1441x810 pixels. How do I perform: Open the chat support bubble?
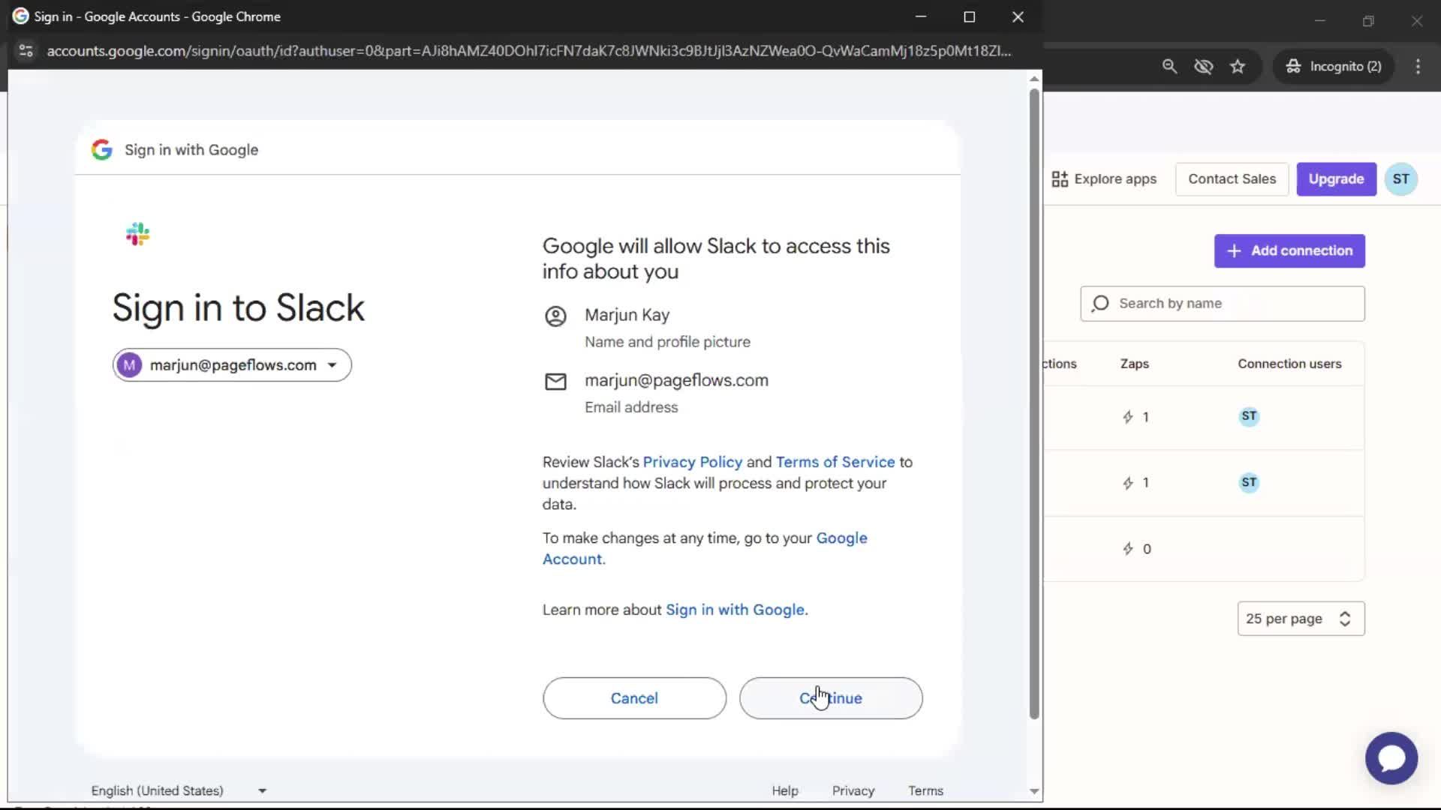coord(1391,758)
